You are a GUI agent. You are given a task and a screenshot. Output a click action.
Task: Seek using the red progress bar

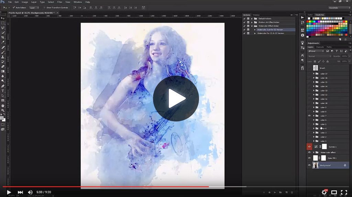pyautogui.click(x=106, y=186)
